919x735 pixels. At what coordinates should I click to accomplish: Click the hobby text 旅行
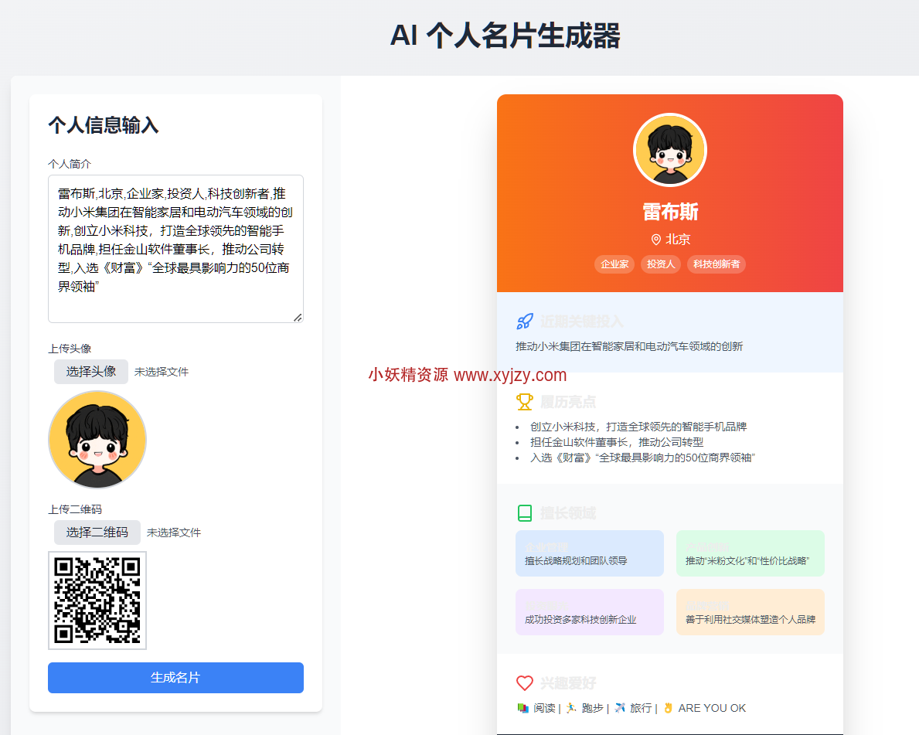point(641,708)
